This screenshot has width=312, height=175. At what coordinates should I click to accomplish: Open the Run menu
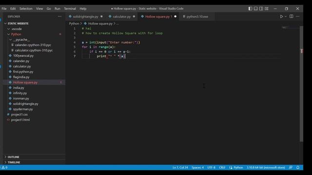pyautogui.click(x=58, y=9)
